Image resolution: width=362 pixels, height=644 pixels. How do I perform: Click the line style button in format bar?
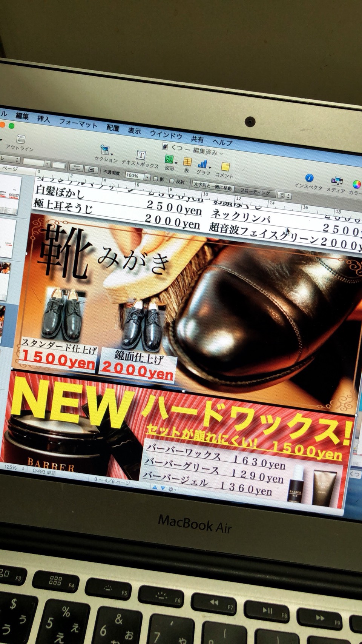(x=76, y=168)
